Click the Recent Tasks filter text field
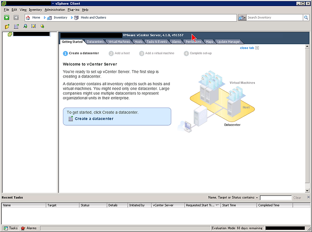 (x=276, y=198)
